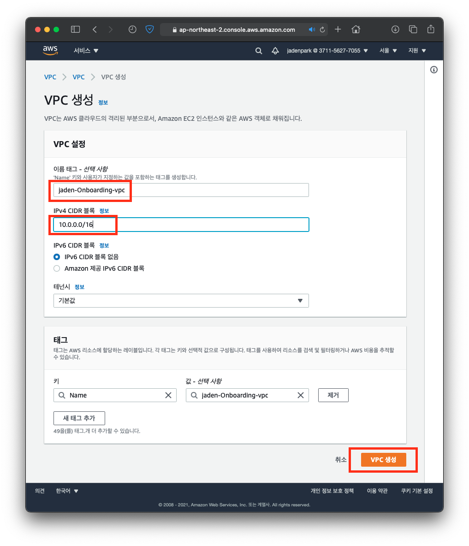Go forward with the browser forward arrow
The width and height of the screenshot is (469, 546).
[110, 29]
